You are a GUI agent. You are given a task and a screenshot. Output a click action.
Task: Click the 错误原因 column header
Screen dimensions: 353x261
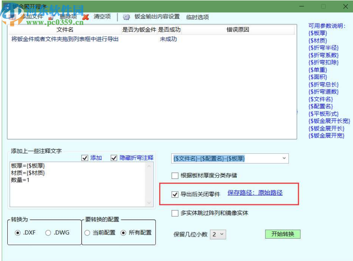pos(238,29)
